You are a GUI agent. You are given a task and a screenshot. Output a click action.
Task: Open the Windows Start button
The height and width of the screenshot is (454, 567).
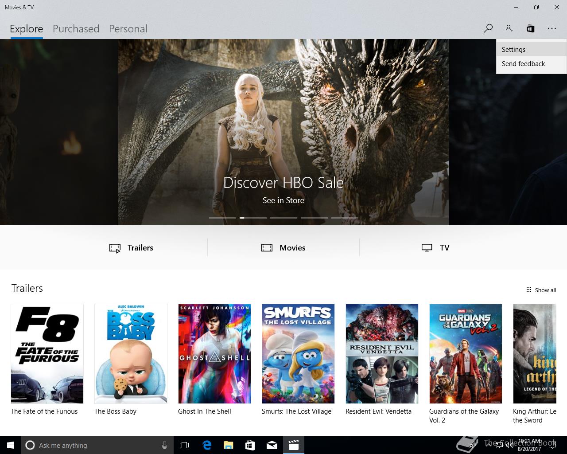11,445
